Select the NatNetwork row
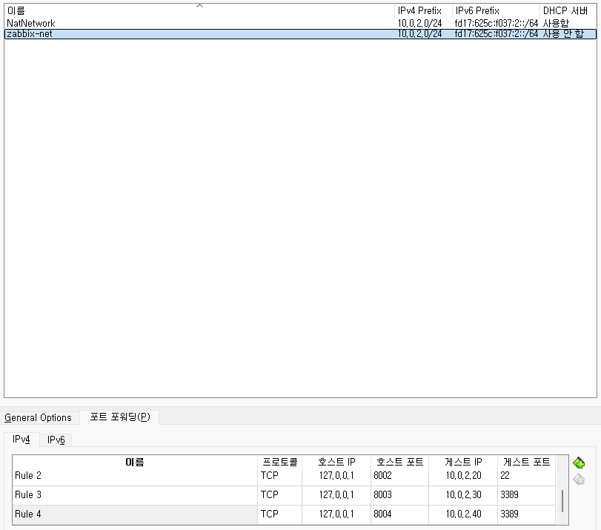The width and height of the screenshot is (601, 530). click(x=300, y=24)
